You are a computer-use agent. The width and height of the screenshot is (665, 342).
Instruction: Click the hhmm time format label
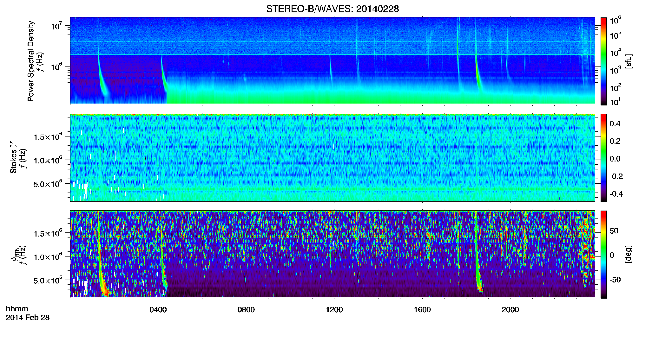click(x=17, y=309)
